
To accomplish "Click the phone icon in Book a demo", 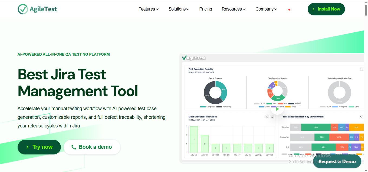I will pyautogui.click(x=74, y=147).
